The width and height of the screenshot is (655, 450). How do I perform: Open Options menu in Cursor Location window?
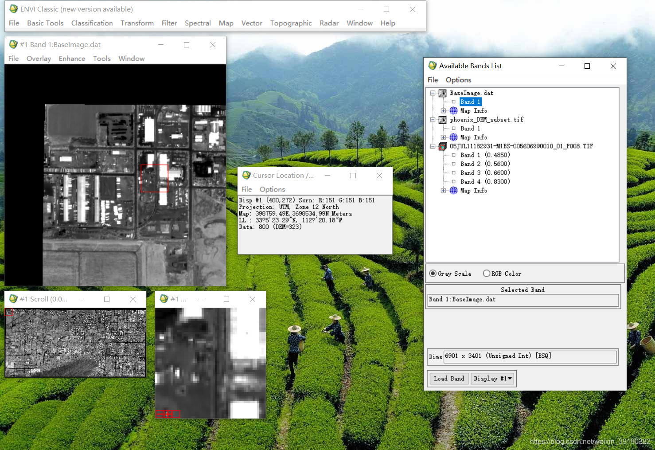pyautogui.click(x=272, y=189)
